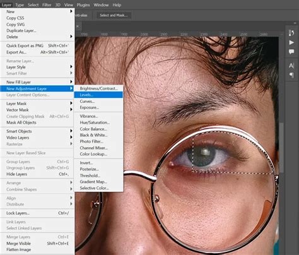Image resolution: width=299 pixels, height=255 pixels.
Task: Choose Flatten Image
Action: click(x=37, y=250)
